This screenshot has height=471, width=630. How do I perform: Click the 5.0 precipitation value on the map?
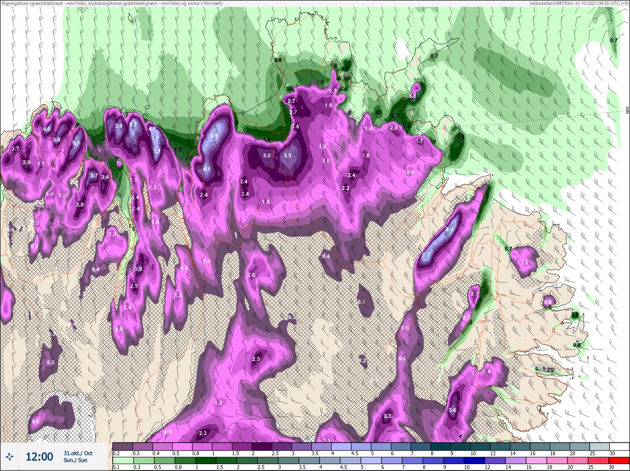(76, 143)
